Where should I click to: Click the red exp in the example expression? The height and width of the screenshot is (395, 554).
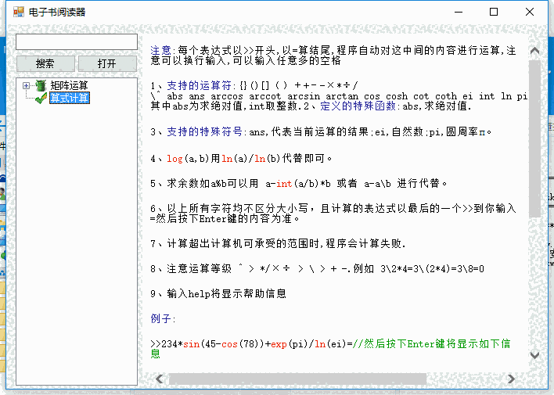tap(279, 344)
